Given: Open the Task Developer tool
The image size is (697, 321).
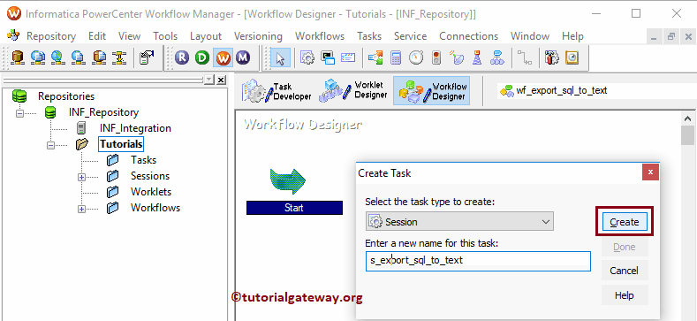Looking at the screenshot, I should (x=276, y=91).
